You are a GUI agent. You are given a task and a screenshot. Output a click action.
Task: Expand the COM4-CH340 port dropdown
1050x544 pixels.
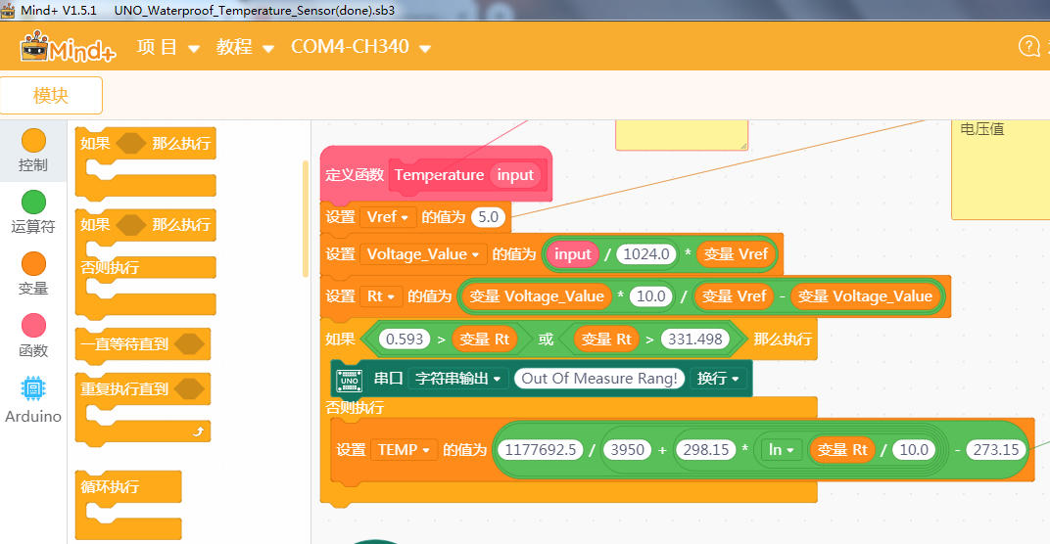[360, 47]
